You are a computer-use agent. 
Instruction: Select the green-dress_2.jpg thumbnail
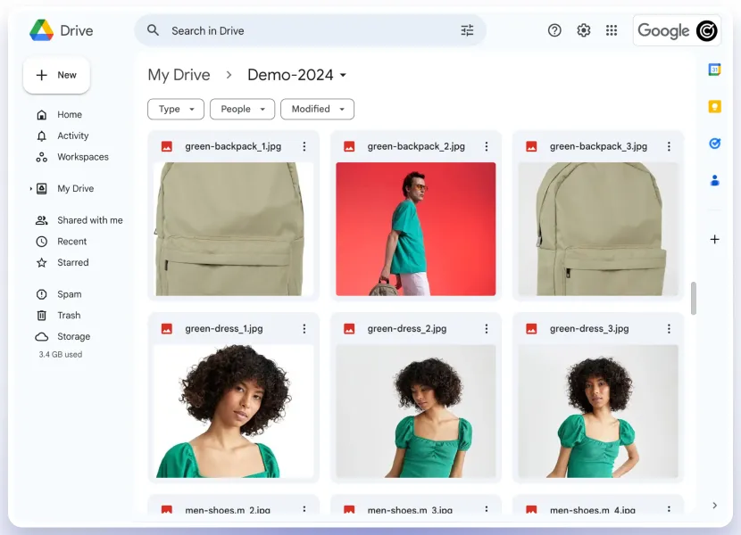pyautogui.click(x=416, y=411)
